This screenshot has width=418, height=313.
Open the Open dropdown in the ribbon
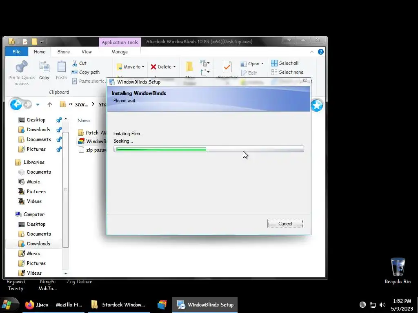click(252, 64)
